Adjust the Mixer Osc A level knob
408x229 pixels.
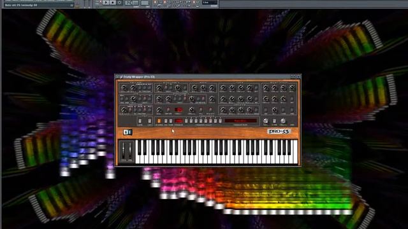point(194,88)
